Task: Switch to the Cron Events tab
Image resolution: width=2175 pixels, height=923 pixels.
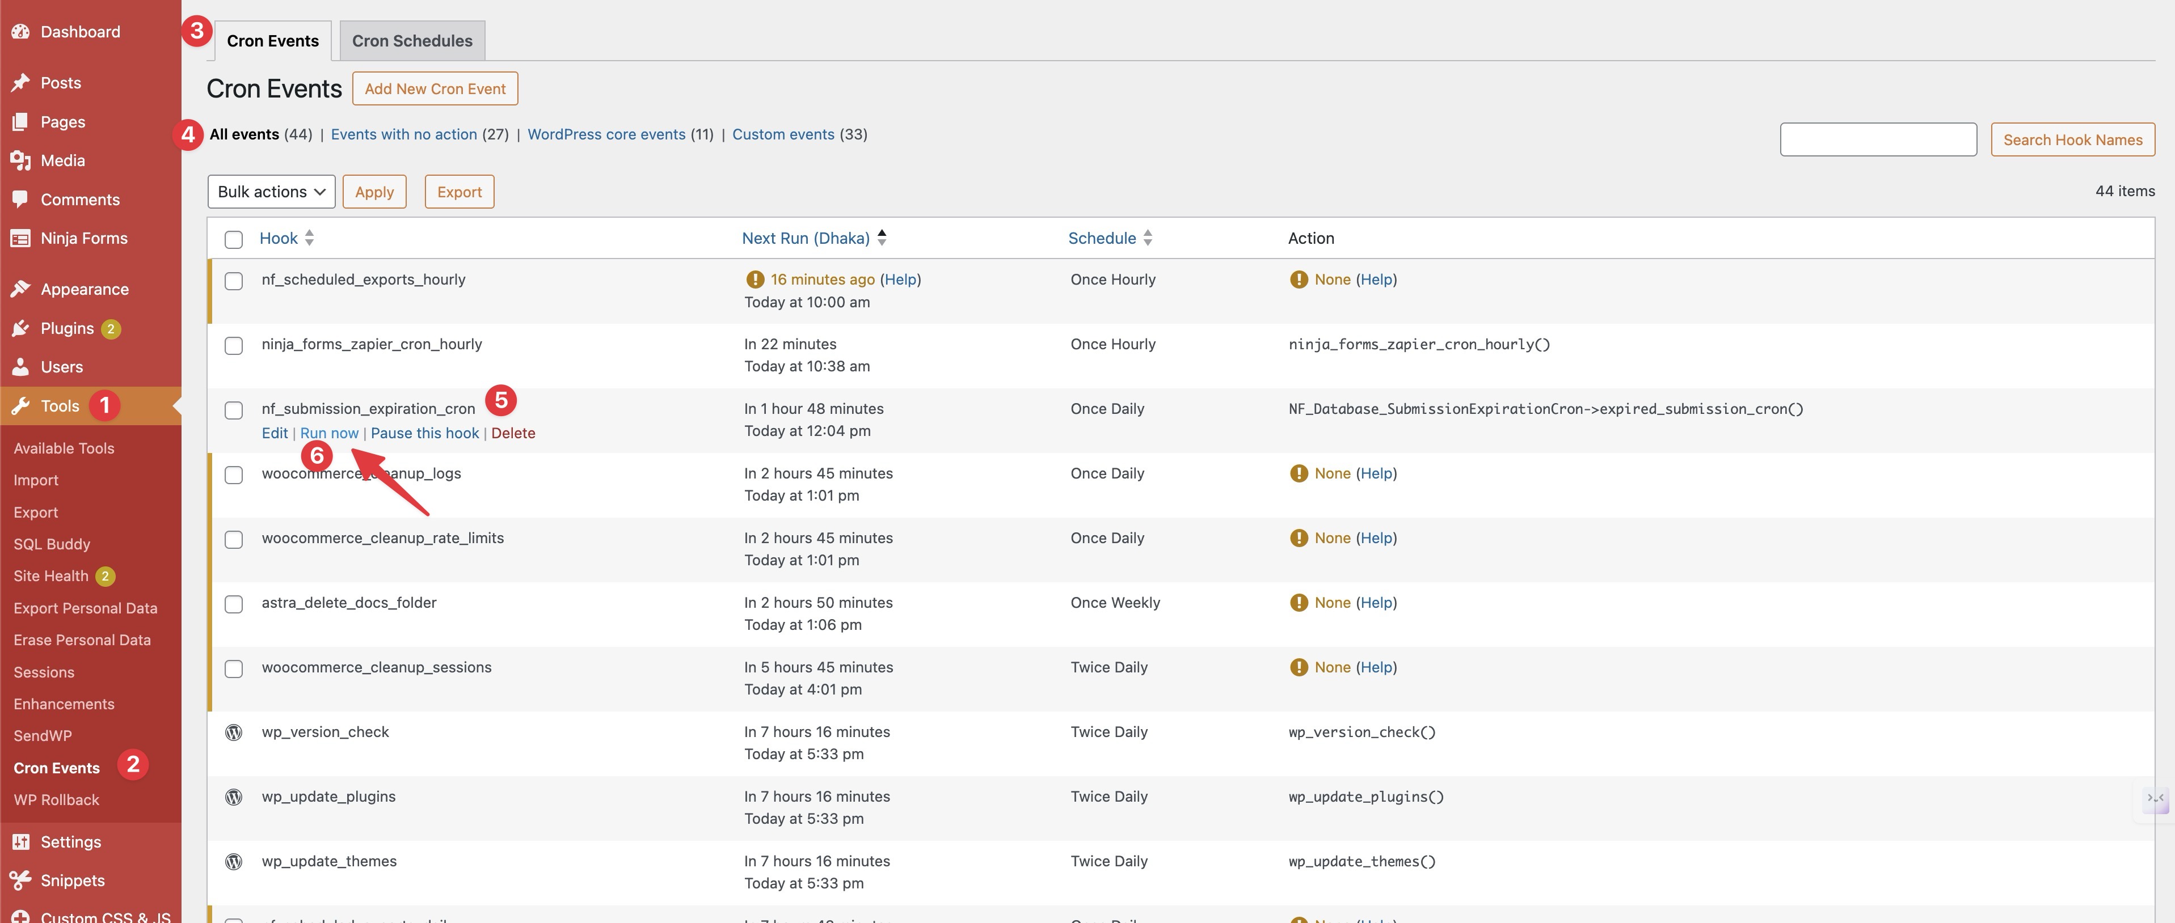Action: (x=273, y=40)
